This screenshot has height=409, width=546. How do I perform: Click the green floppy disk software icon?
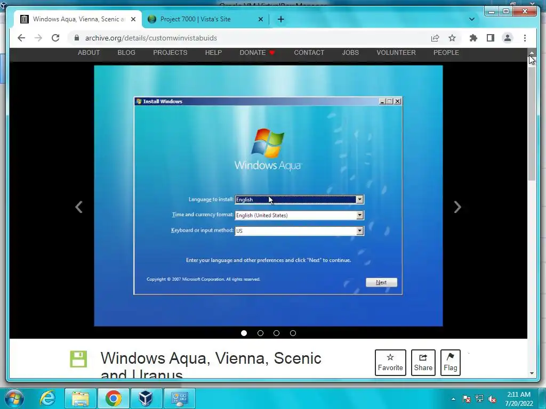pyautogui.click(x=78, y=359)
